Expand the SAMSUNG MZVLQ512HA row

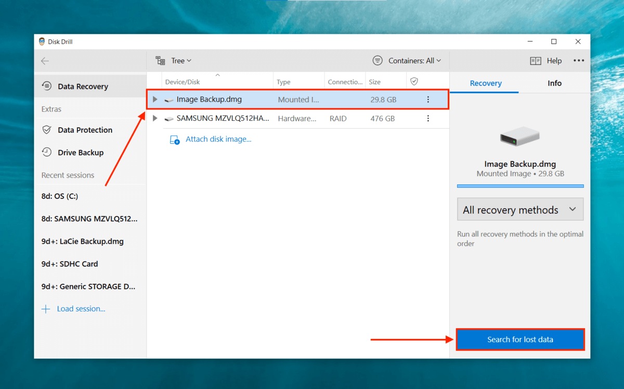coord(155,119)
